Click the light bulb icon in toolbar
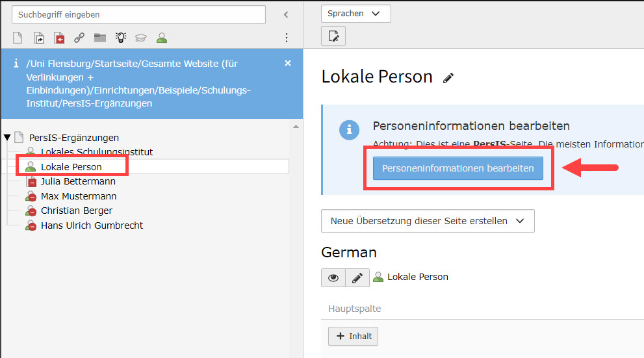644x358 pixels. click(x=120, y=38)
